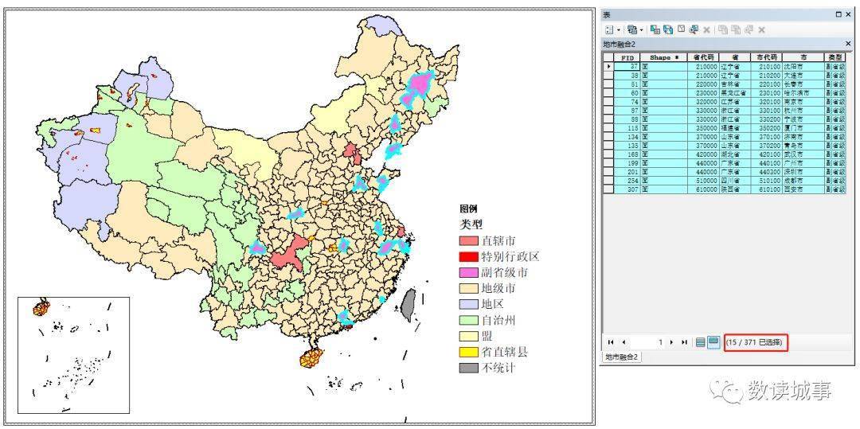
Task: Toggle Show selected records view
Action: (713, 342)
